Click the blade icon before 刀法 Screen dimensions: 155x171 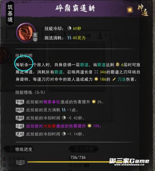[114, 79]
